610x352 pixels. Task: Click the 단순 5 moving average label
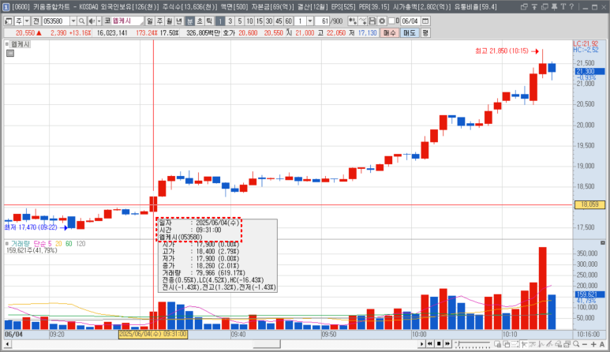(42, 244)
